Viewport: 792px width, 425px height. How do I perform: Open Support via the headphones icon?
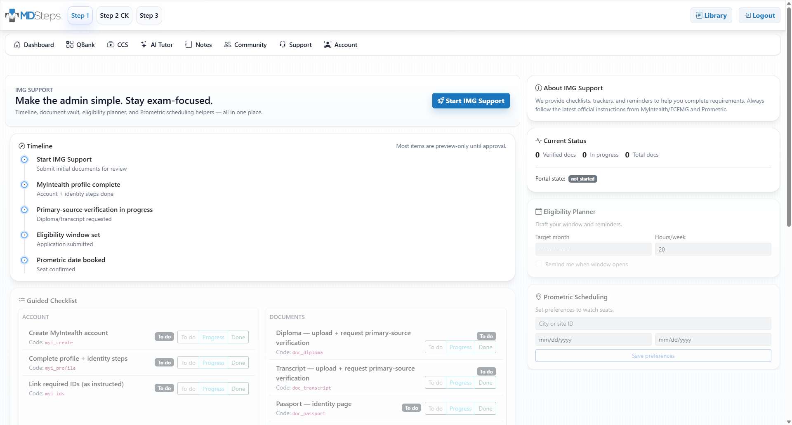click(x=295, y=45)
